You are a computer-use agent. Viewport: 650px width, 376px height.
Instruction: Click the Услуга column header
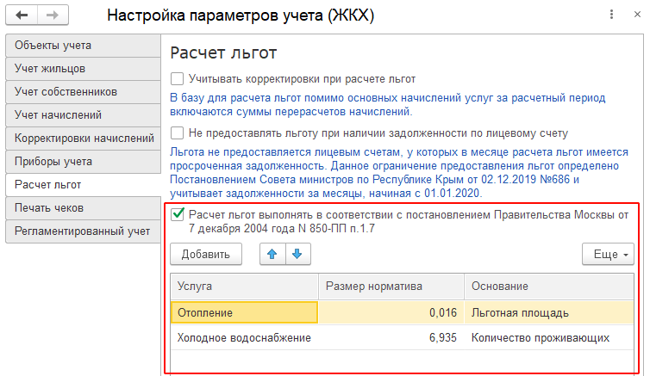pyautogui.click(x=244, y=287)
